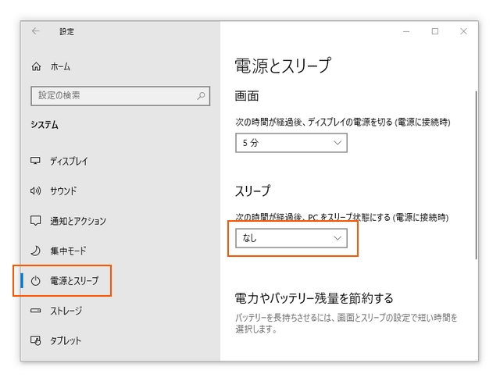Click the Storage drive icon
The height and width of the screenshot is (381, 500).
35,311
